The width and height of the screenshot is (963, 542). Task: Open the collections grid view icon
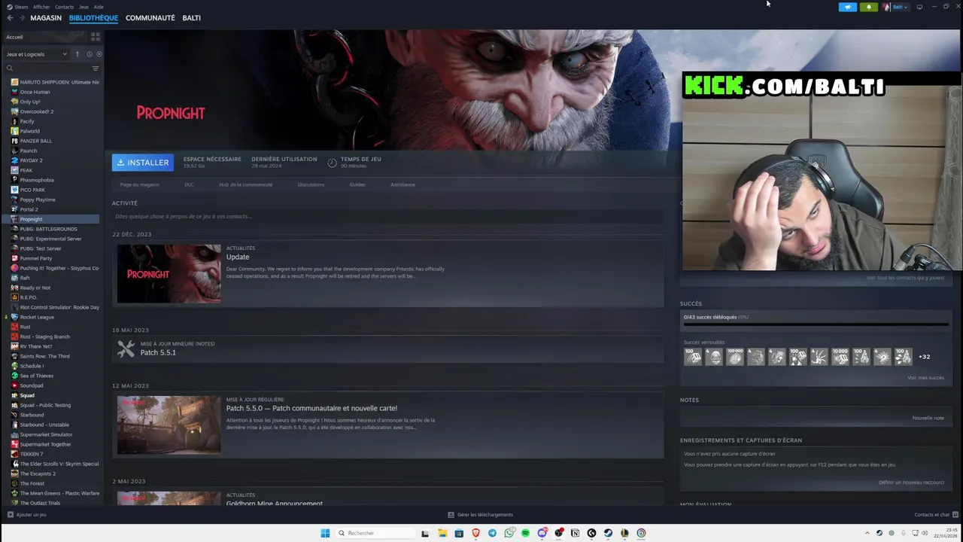pyautogui.click(x=95, y=37)
